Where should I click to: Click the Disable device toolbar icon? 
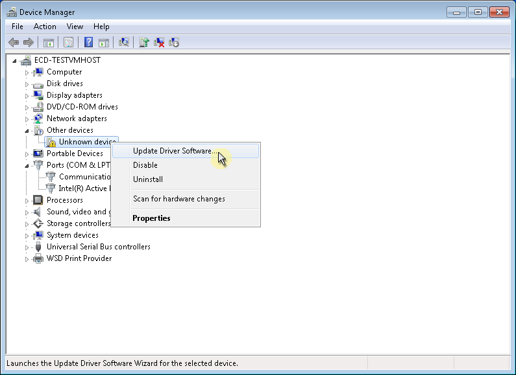point(174,42)
